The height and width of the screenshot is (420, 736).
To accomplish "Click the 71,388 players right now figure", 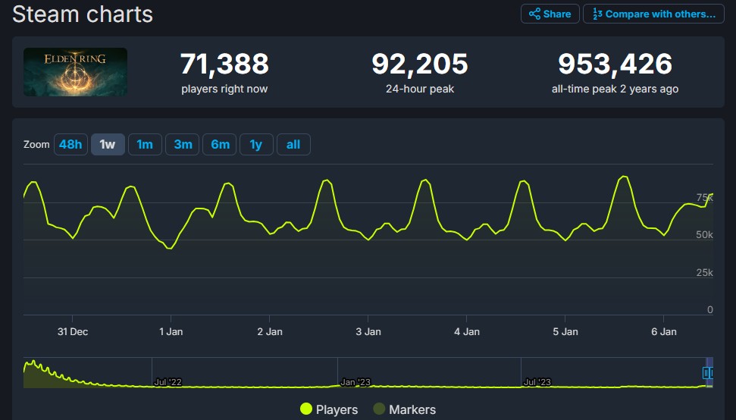I will tap(224, 64).
